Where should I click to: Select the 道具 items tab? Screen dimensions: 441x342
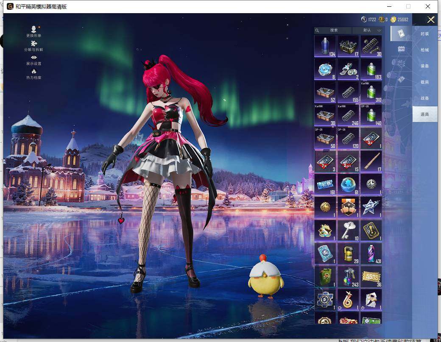(x=424, y=114)
